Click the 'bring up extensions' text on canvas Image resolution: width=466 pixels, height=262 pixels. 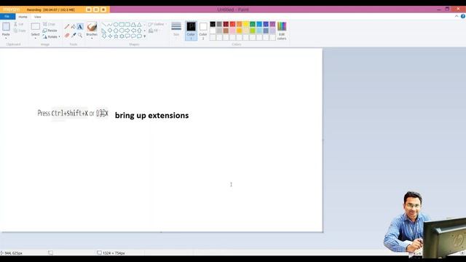click(152, 115)
